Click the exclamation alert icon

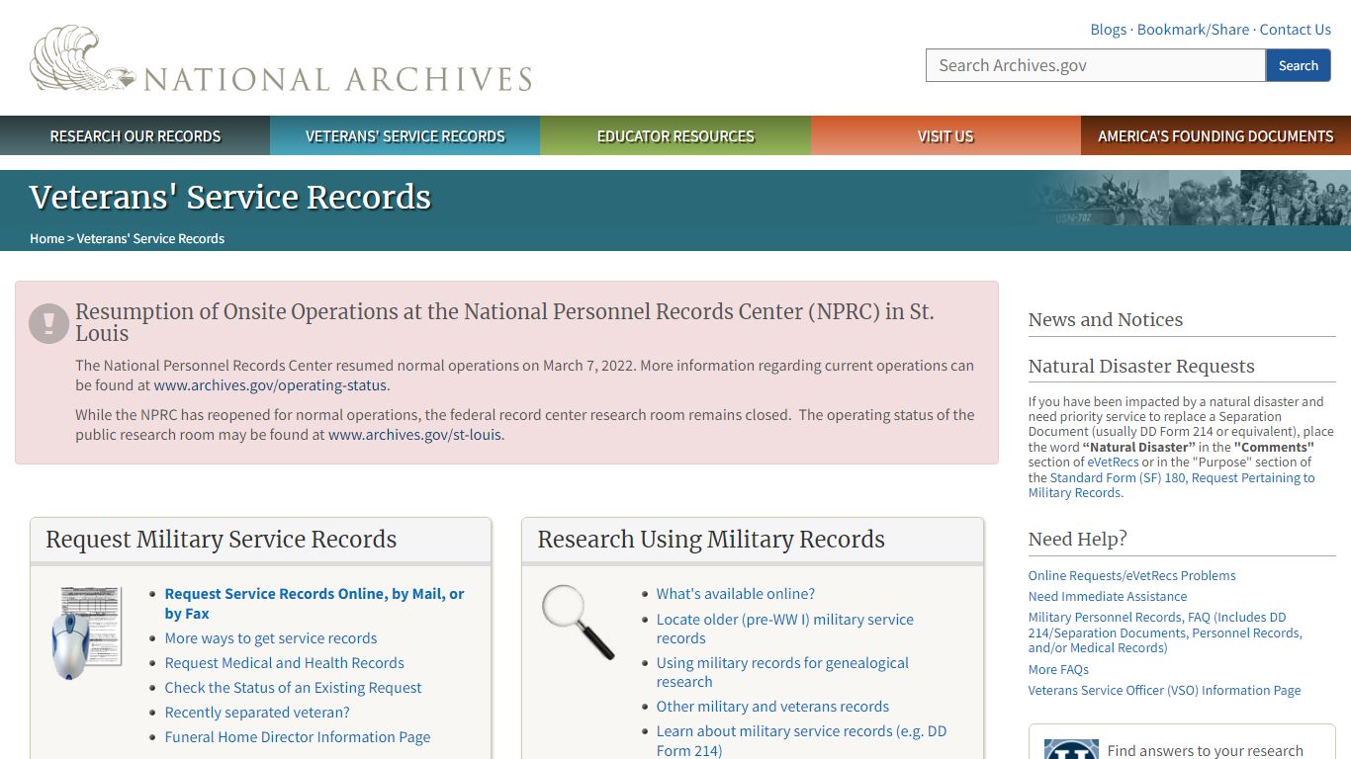click(48, 323)
